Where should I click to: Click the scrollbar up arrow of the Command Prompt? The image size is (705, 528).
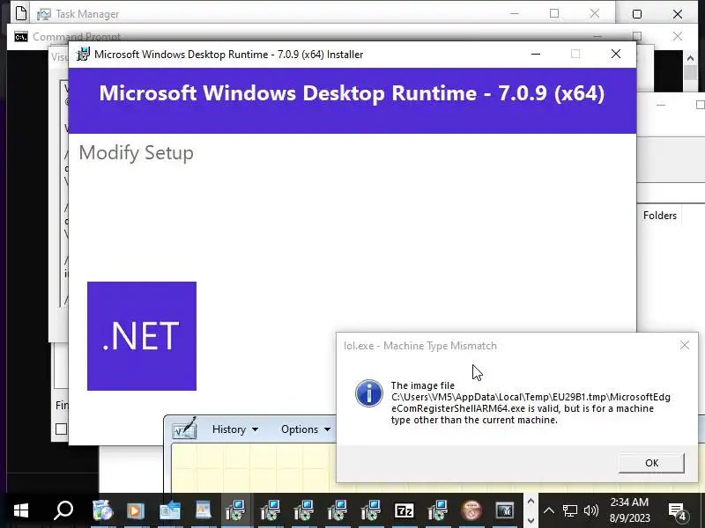(691, 58)
